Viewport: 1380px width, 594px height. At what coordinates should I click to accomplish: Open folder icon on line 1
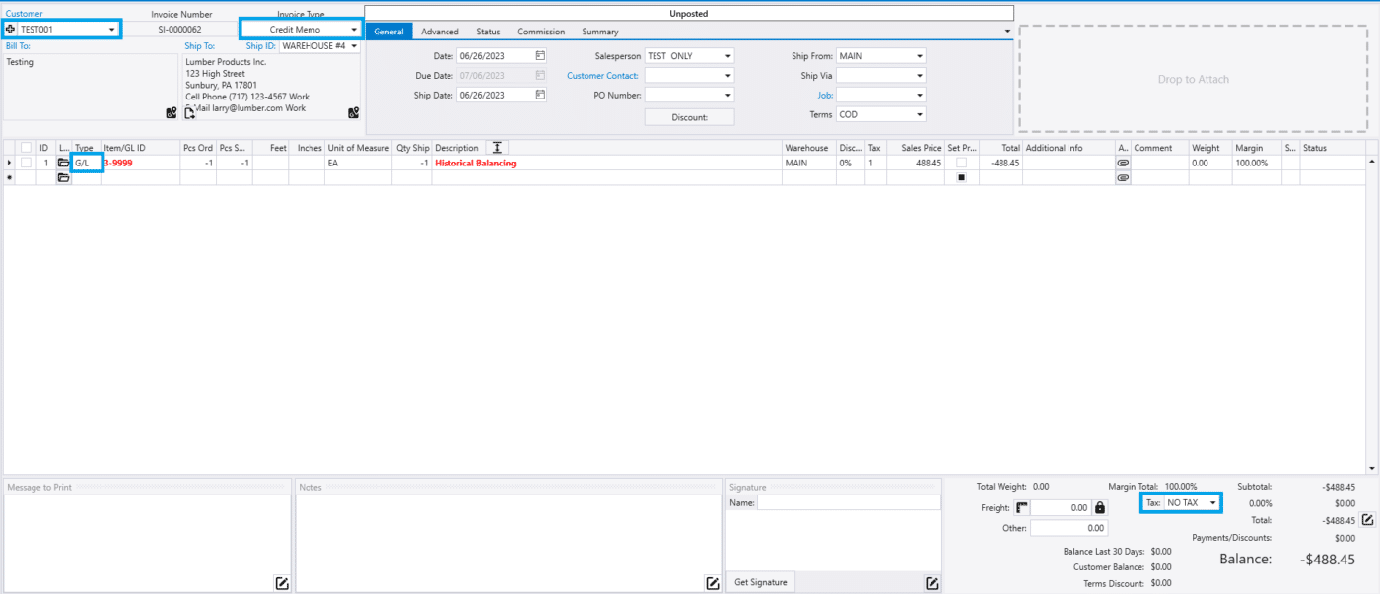[x=64, y=163]
